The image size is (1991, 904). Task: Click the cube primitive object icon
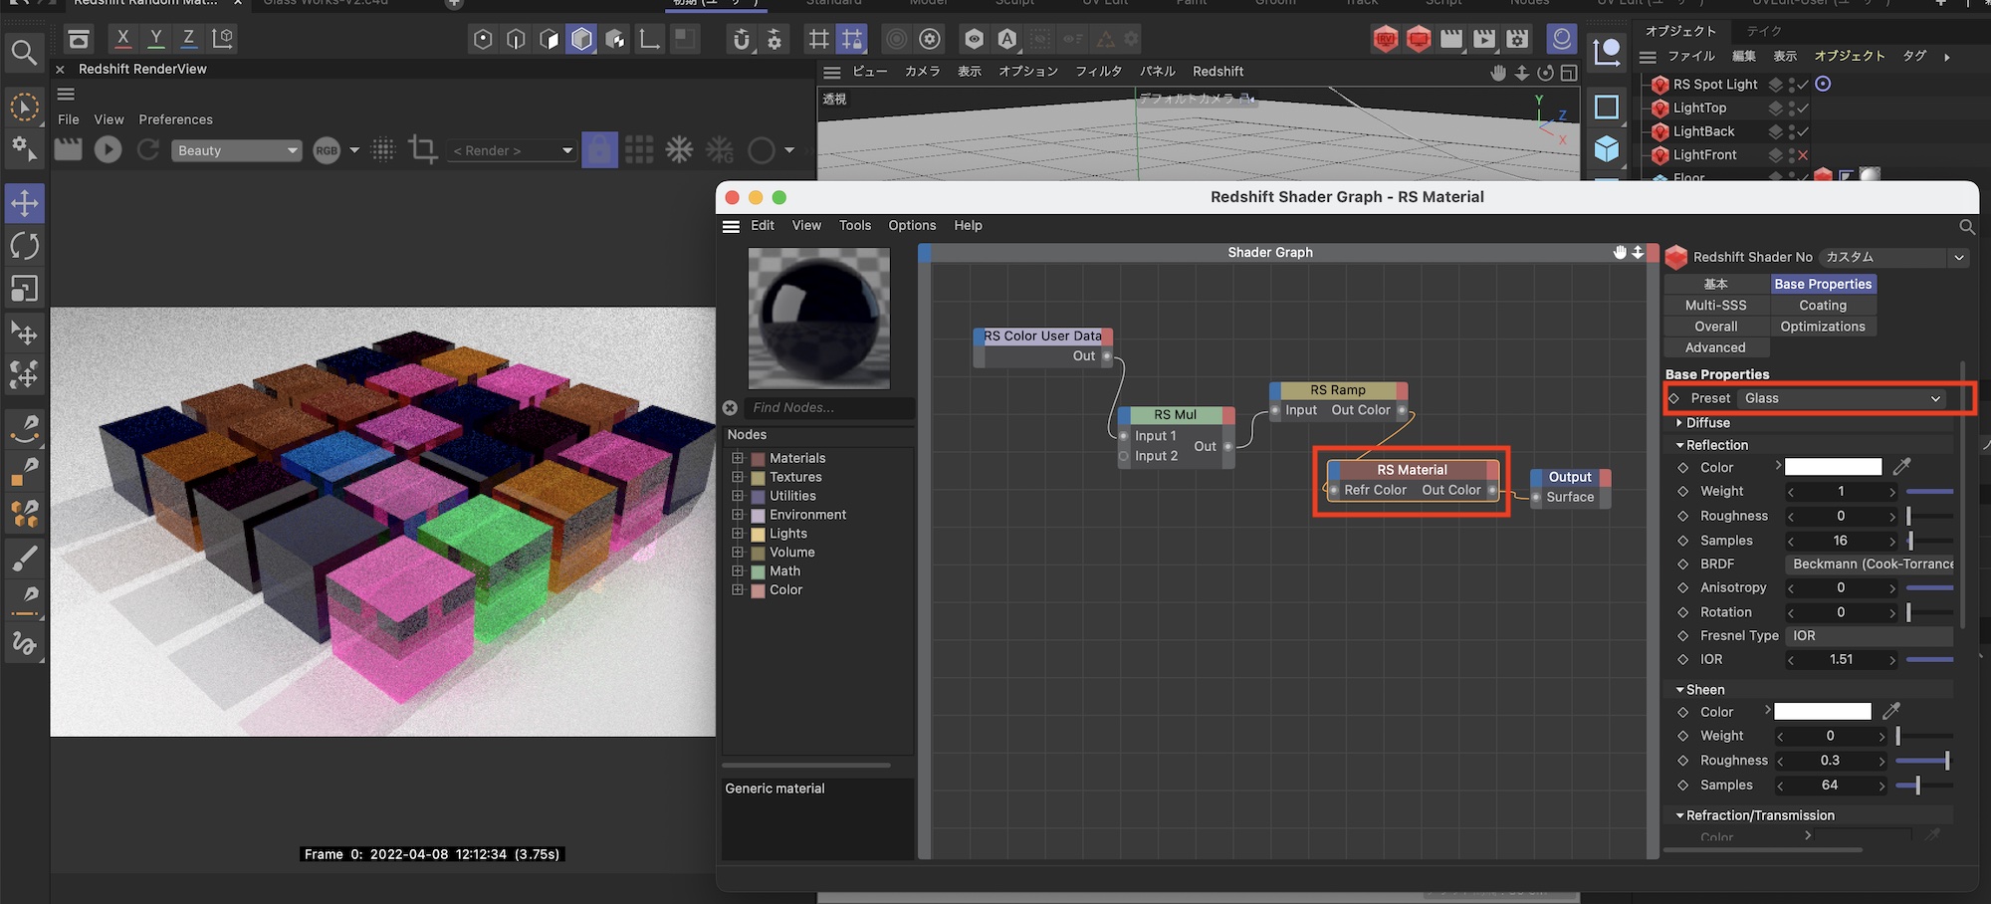[x=1606, y=149]
